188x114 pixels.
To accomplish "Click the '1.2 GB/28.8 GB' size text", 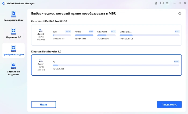I will (59, 69).
